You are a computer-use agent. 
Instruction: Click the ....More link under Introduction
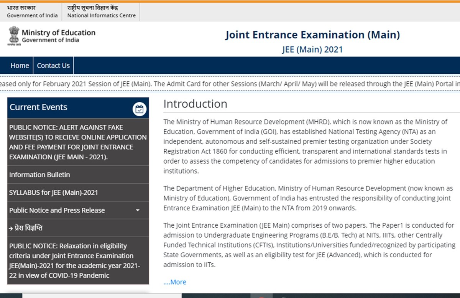175,282
